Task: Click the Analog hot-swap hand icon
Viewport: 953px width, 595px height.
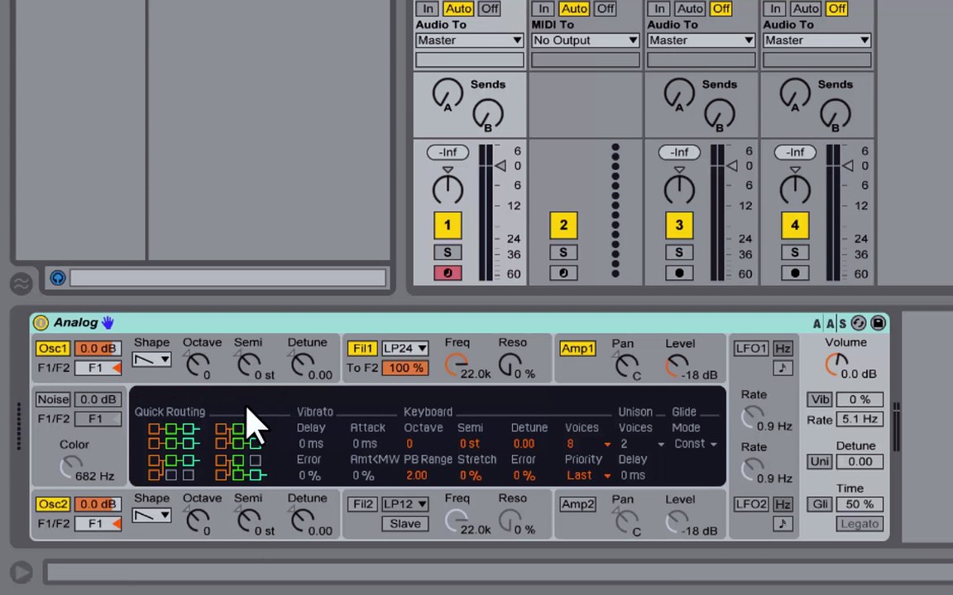Action: [x=108, y=322]
